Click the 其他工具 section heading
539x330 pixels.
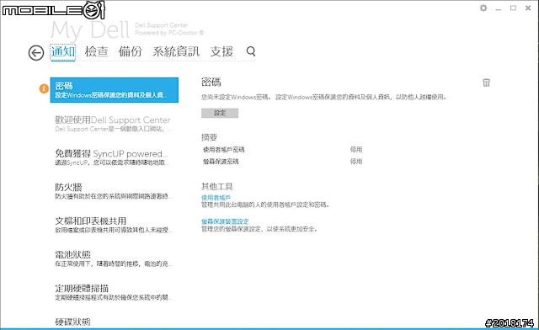pyautogui.click(x=217, y=187)
